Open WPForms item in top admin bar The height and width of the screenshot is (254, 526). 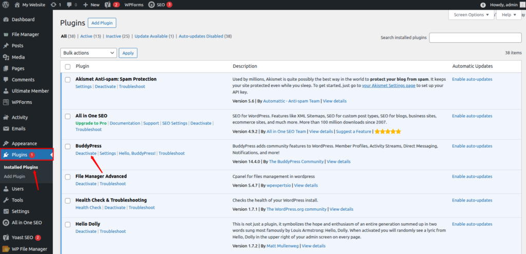click(134, 5)
